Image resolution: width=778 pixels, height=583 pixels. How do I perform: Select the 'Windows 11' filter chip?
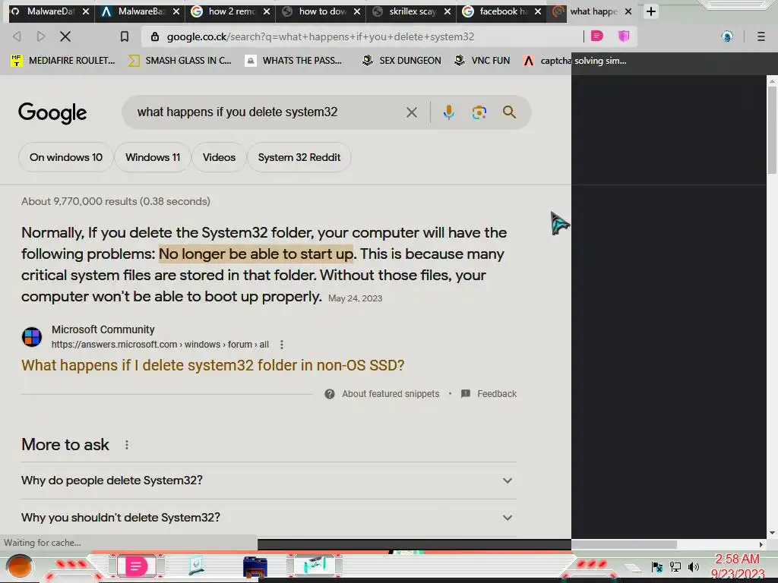(x=153, y=157)
